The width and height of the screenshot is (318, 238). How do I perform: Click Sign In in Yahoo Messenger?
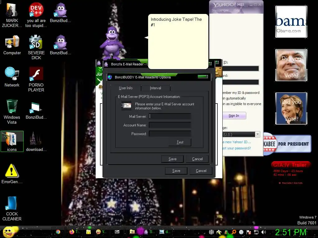(x=234, y=116)
